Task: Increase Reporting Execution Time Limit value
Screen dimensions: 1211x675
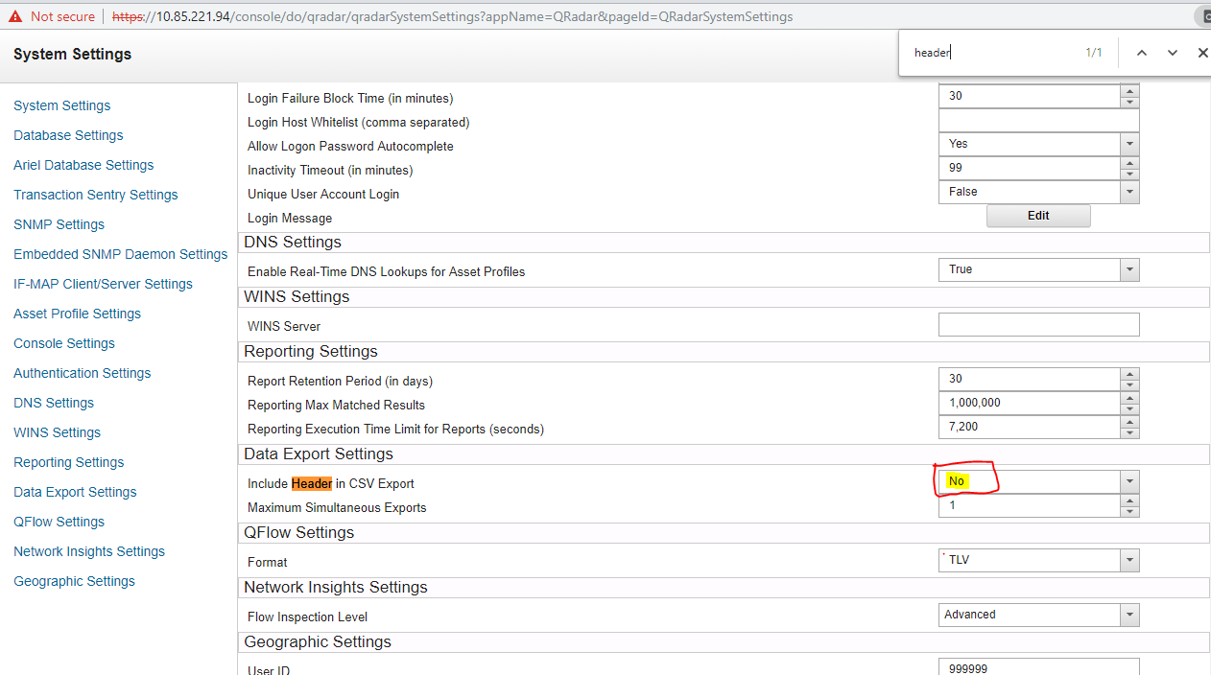Action: pos(1129,422)
